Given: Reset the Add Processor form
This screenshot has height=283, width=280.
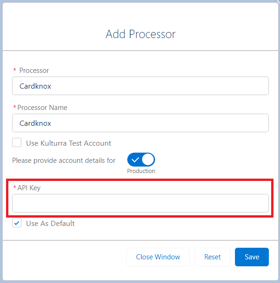Looking at the screenshot, I should [x=212, y=257].
